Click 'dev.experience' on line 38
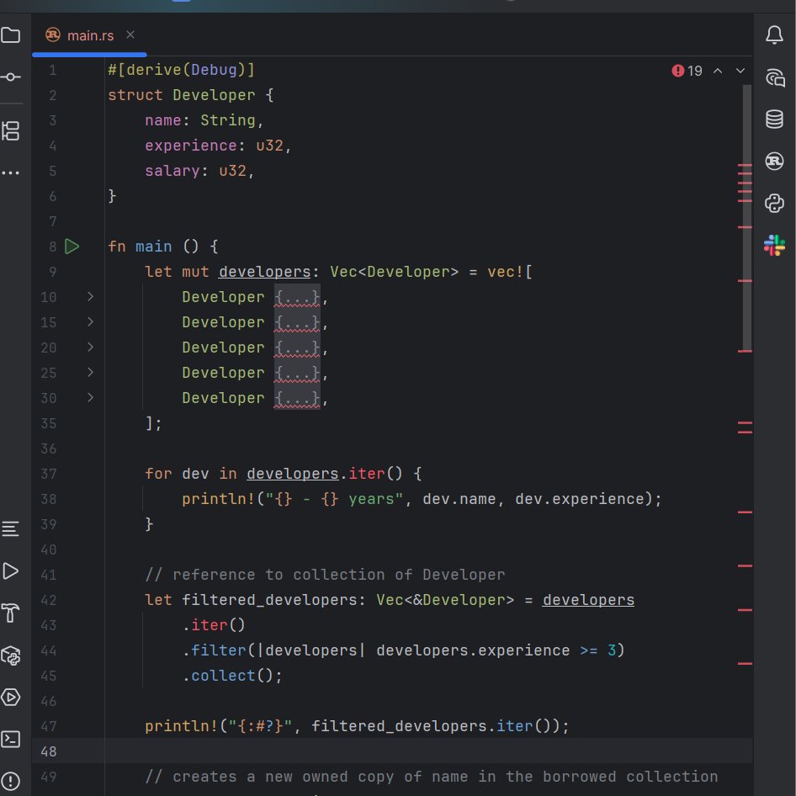The width and height of the screenshot is (796, 796). coord(580,499)
